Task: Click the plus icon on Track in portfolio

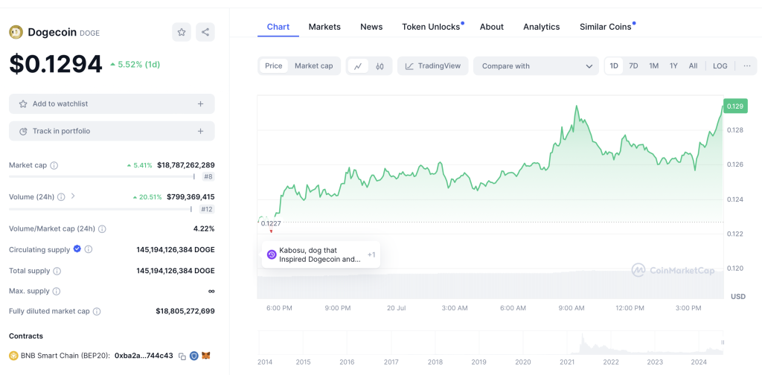Action: pos(201,131)
